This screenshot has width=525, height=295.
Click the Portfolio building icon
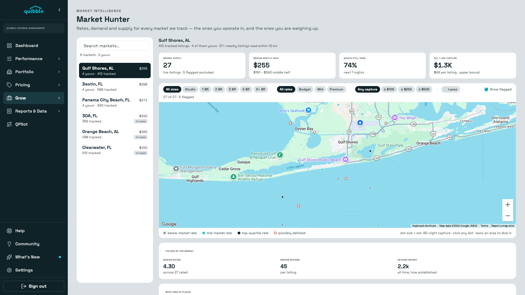[x=9, y=72]
